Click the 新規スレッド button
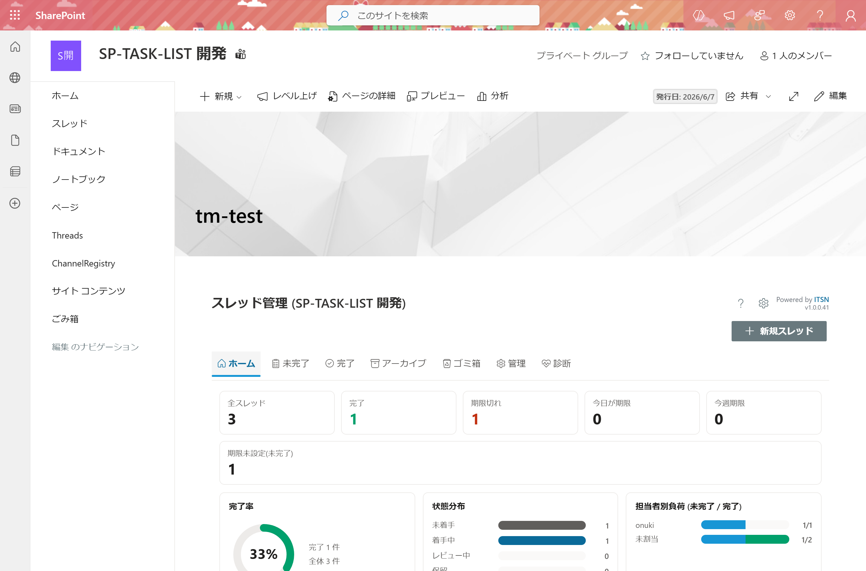This screenshot has width=866, height=571. pyautogui.click(x=779, y=331)
